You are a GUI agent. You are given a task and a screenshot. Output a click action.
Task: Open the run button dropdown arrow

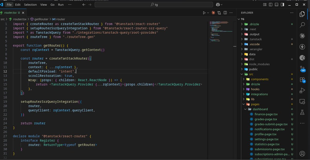coord(208,13)
